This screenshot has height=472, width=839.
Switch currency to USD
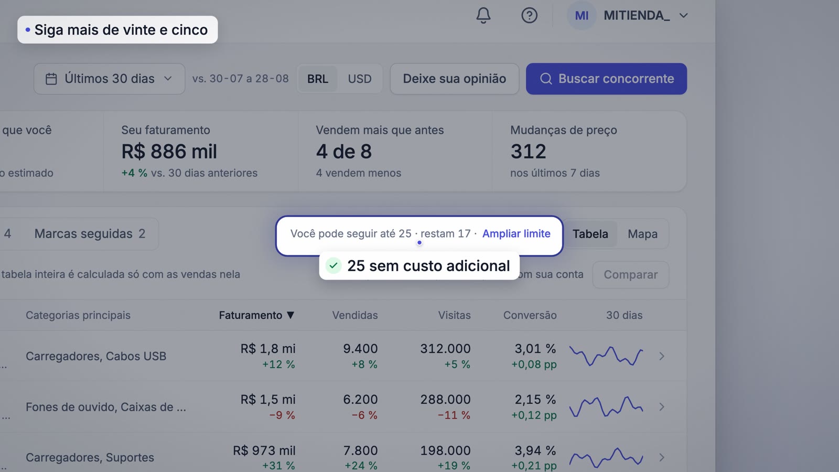[360, 79]
